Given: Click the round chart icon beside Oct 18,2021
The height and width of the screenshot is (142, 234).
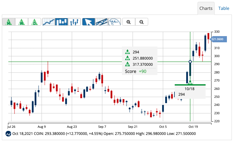Looking at the screenshot, I should (8, 134).
